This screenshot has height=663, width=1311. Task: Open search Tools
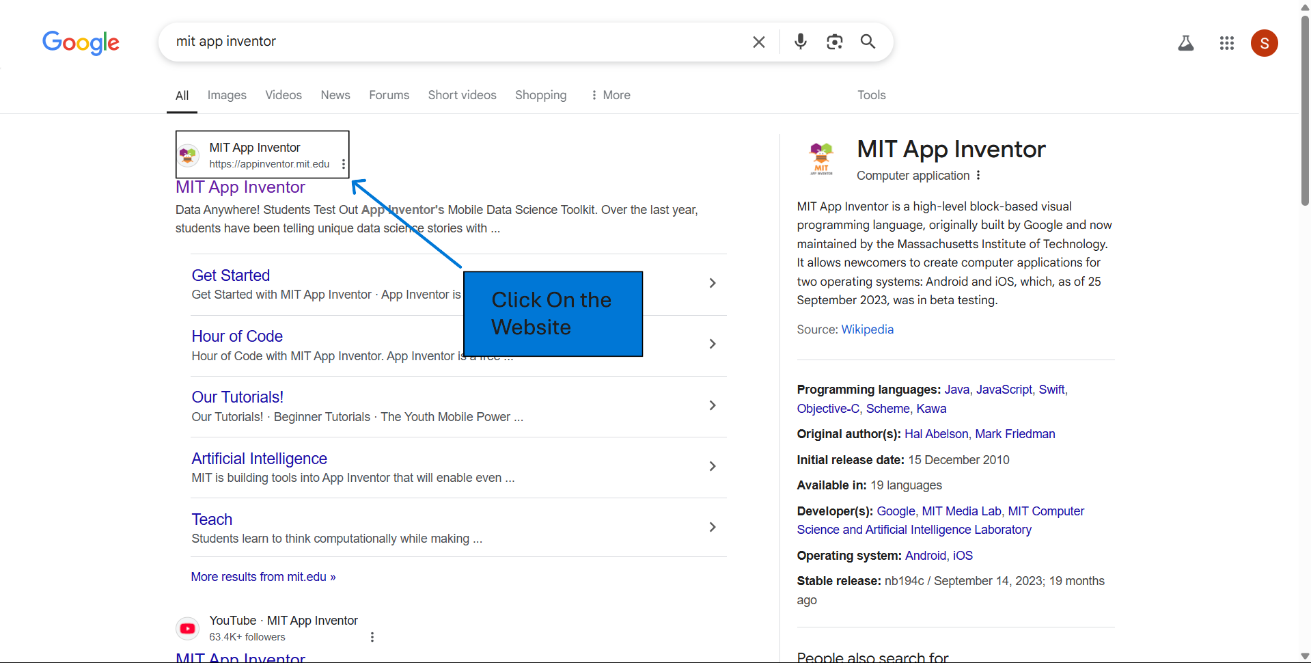coord(872,95)
